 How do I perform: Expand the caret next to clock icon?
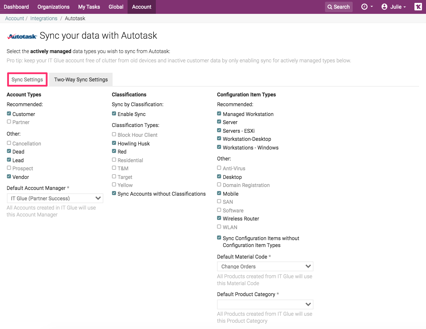click(x=372, y=7)
